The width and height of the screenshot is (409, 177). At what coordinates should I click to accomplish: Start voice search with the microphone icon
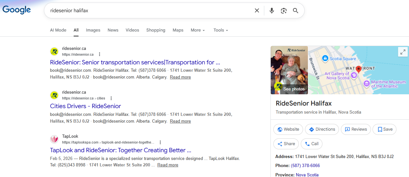[272, 11]
